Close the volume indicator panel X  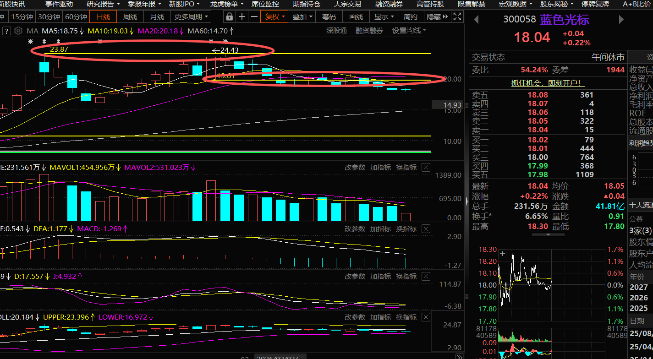pyautogui.click(x=426, y=168)
